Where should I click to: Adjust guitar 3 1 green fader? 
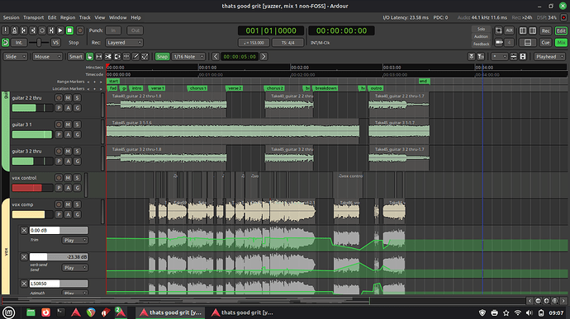coord(32,134)
